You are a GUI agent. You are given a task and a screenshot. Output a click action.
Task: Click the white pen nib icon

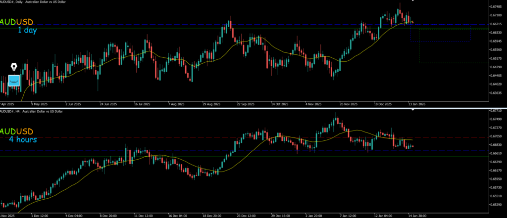click(x=14, y=67)
